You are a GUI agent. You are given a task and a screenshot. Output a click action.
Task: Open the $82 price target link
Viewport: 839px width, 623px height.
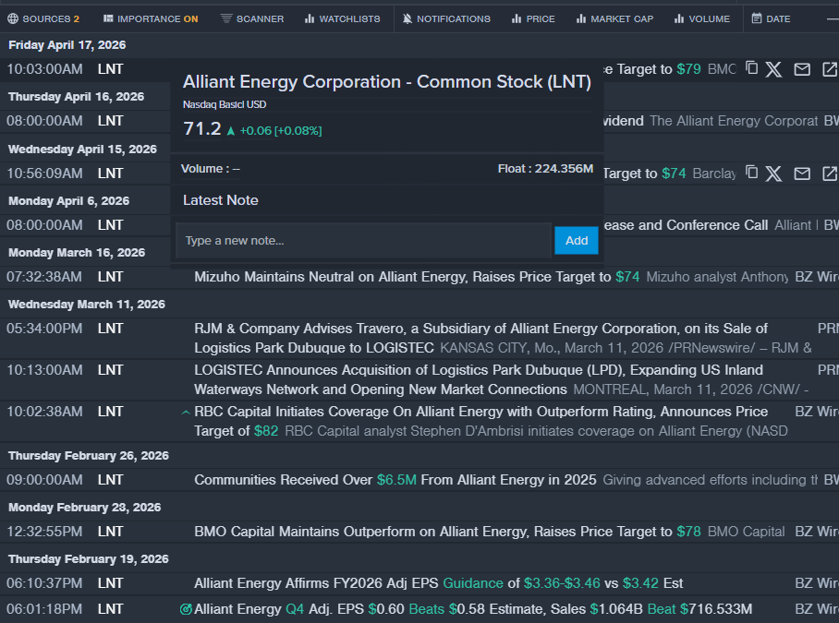pos(266,430)
